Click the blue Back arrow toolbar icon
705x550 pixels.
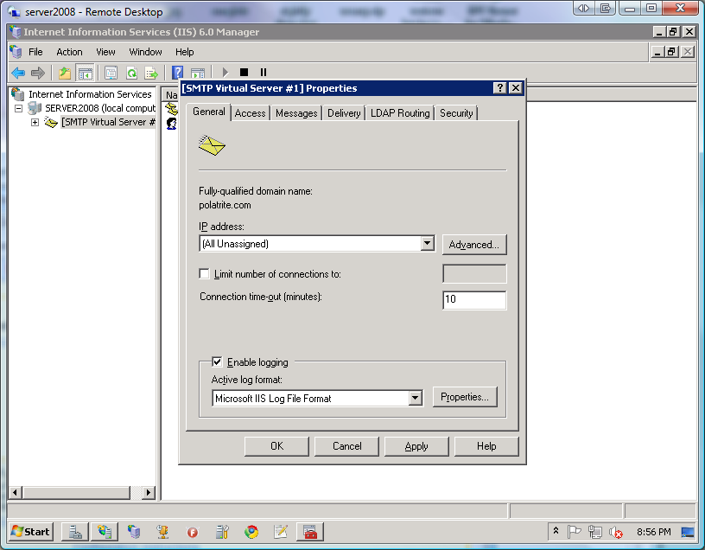pos(18,73)
